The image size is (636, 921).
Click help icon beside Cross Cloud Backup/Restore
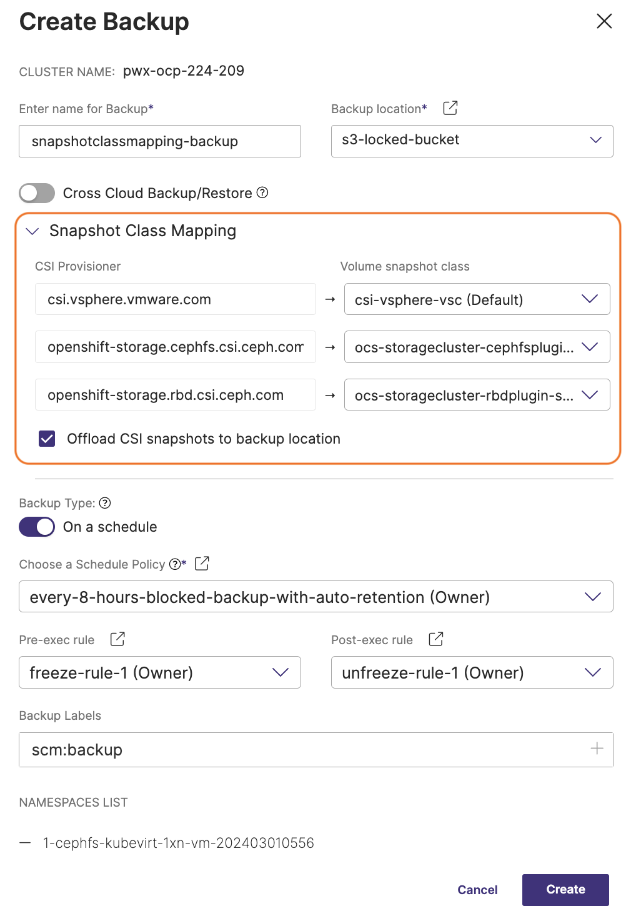262,192
